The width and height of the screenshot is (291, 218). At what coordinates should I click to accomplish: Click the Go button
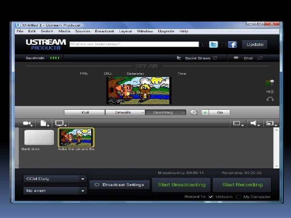click(x=219, y=112)
